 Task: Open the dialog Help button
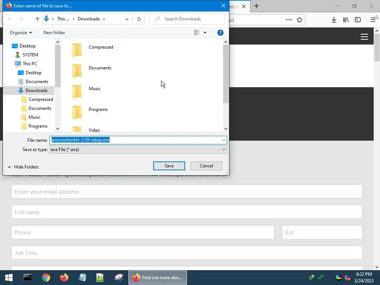pyautogui.click(x=220, y=33)
